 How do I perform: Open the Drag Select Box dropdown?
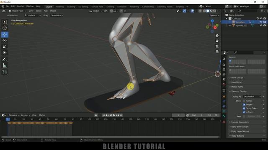[x=57, y=15]
